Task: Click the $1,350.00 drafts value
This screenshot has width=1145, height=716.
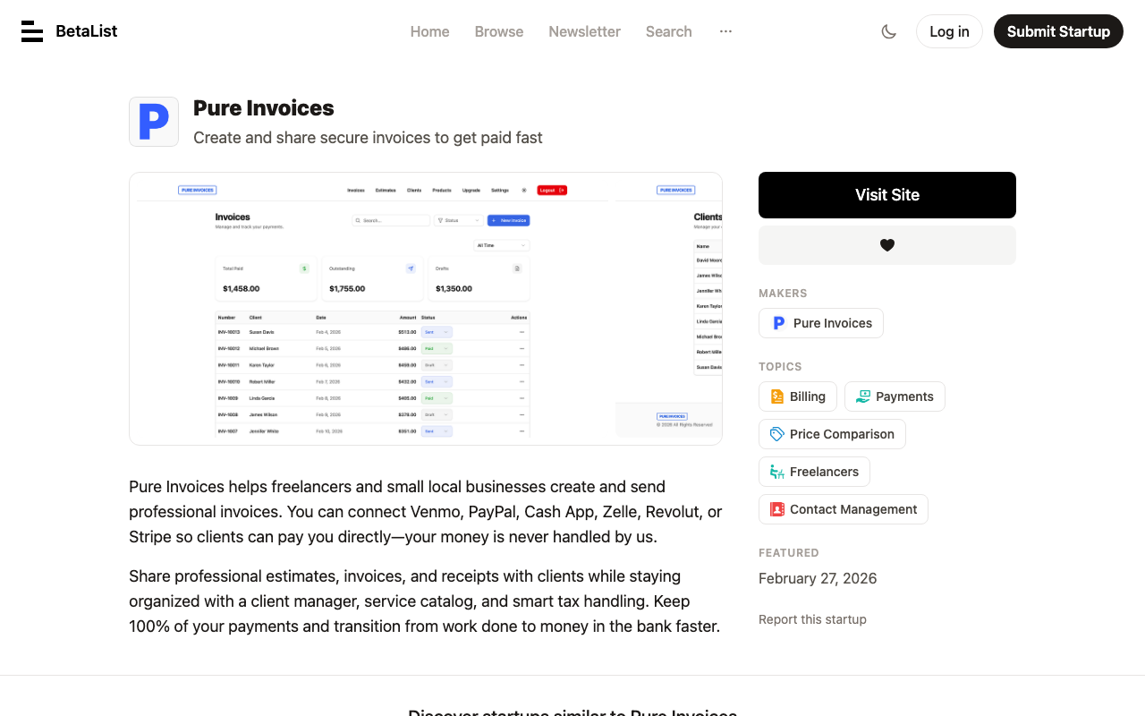Action: pos(454,289)
